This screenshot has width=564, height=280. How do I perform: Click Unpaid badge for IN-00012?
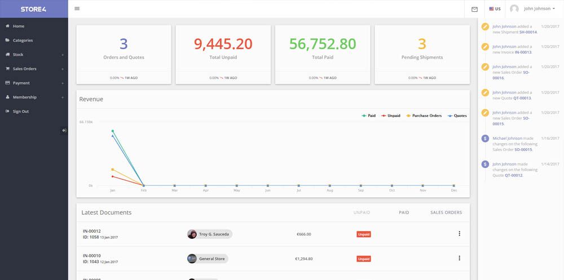[x=364, y=234]
